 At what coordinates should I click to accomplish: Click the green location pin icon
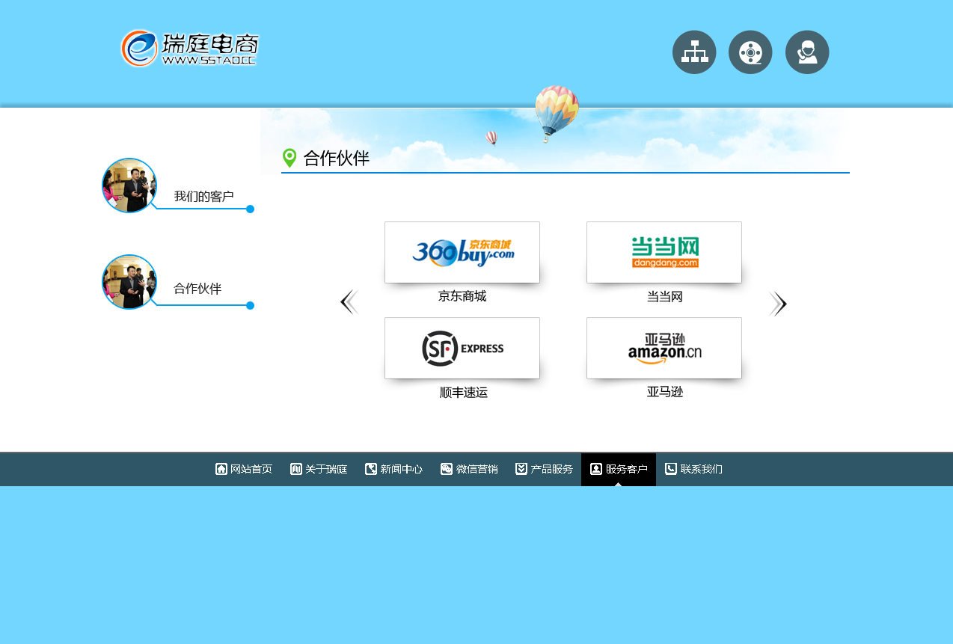(289, 158)
